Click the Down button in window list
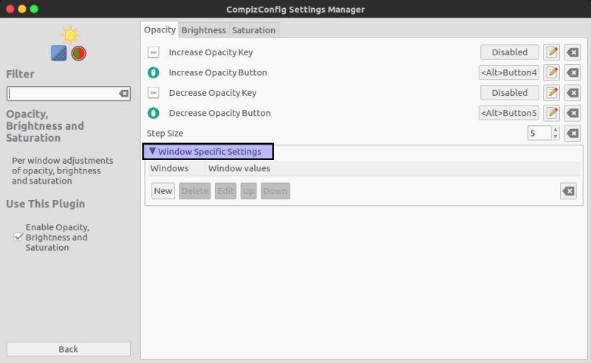Screen dimensions: 591x363 pyautogui.click(x=275, y=191)
